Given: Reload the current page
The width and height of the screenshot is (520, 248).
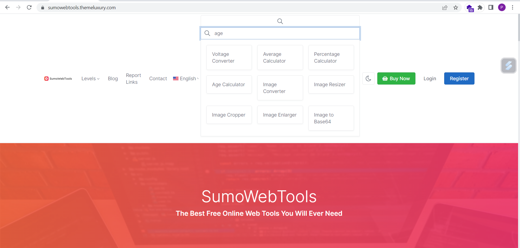Looking at the screenshot, I should point(29,7).
